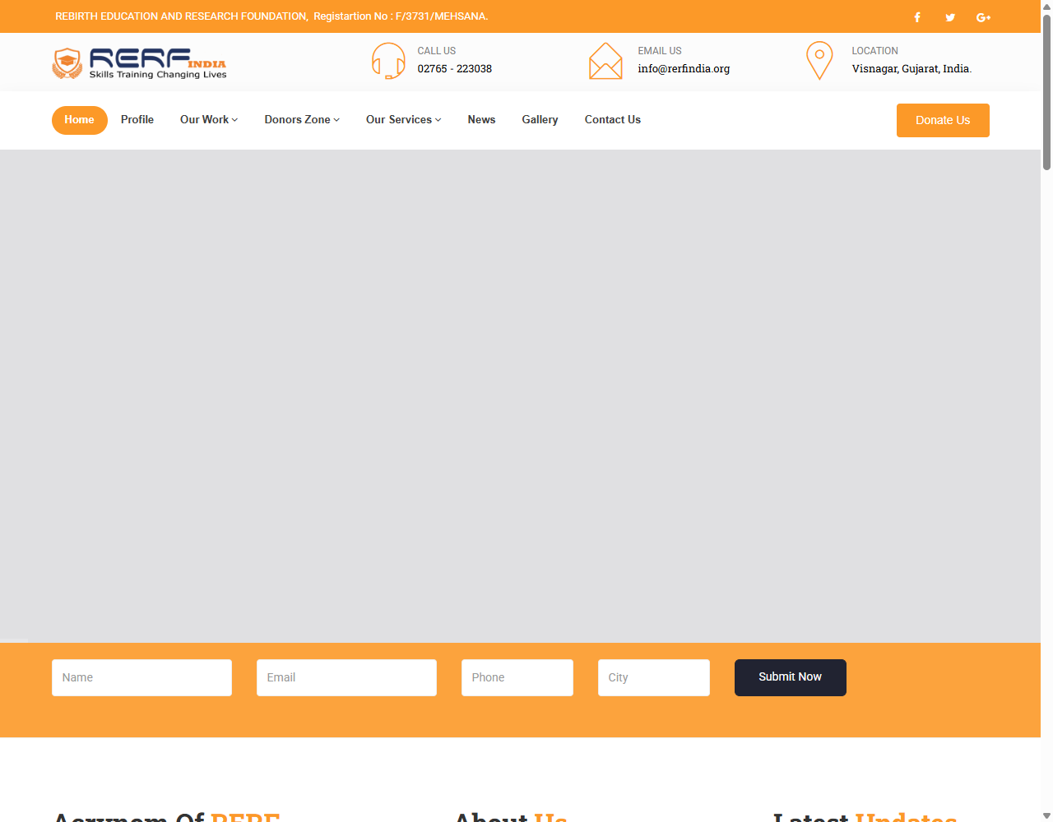Click the Submit Now button

(x=791, y=677)
